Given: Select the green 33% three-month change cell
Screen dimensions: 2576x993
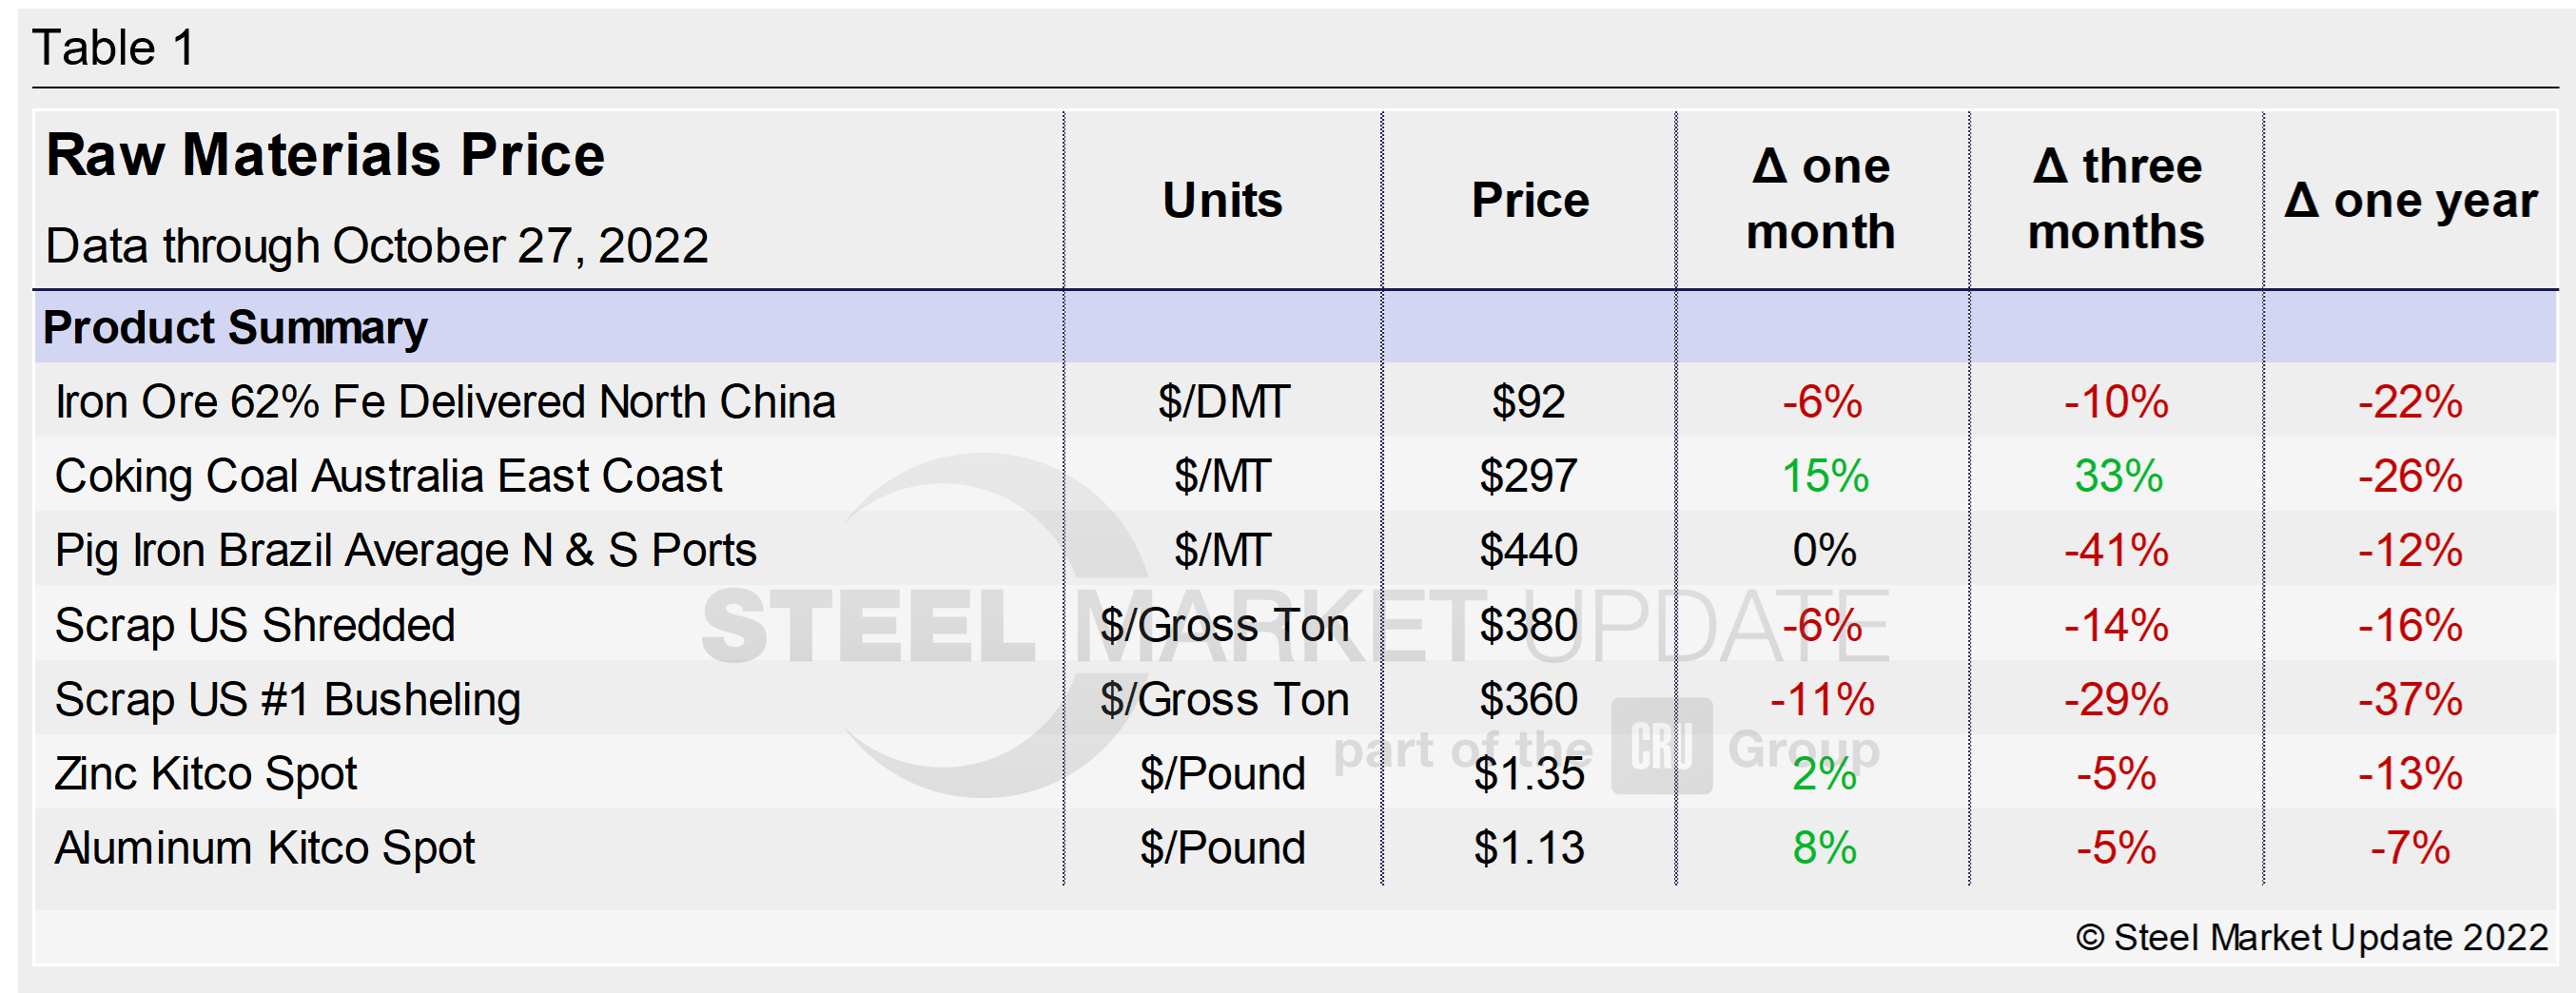Looking at the screenshot, I should point(2117,476).
